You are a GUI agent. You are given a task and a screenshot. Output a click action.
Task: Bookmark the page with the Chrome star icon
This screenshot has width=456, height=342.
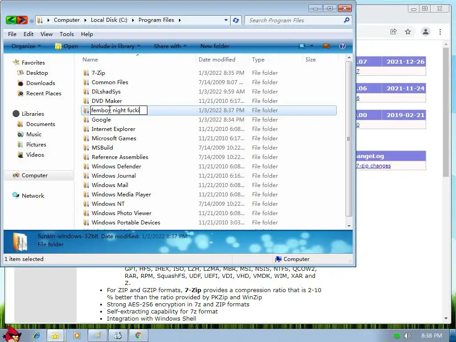click(x=408, y=32)
